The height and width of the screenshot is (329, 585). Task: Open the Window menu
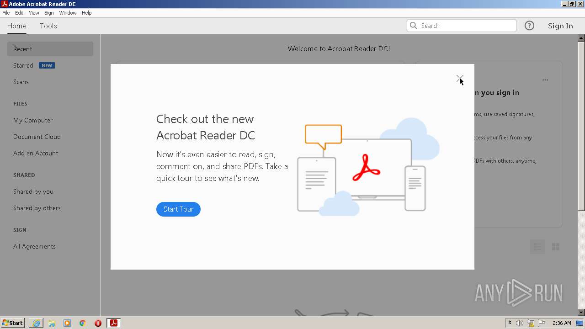coord(68,13)
